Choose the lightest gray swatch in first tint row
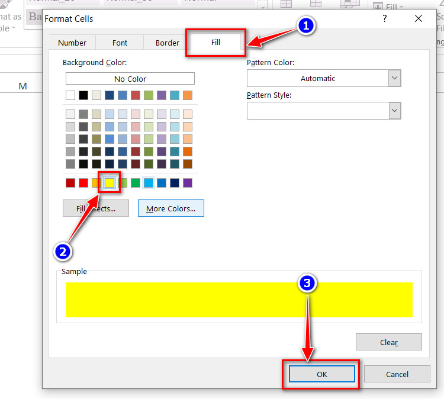Screen dimensions: 444x399 70,114
